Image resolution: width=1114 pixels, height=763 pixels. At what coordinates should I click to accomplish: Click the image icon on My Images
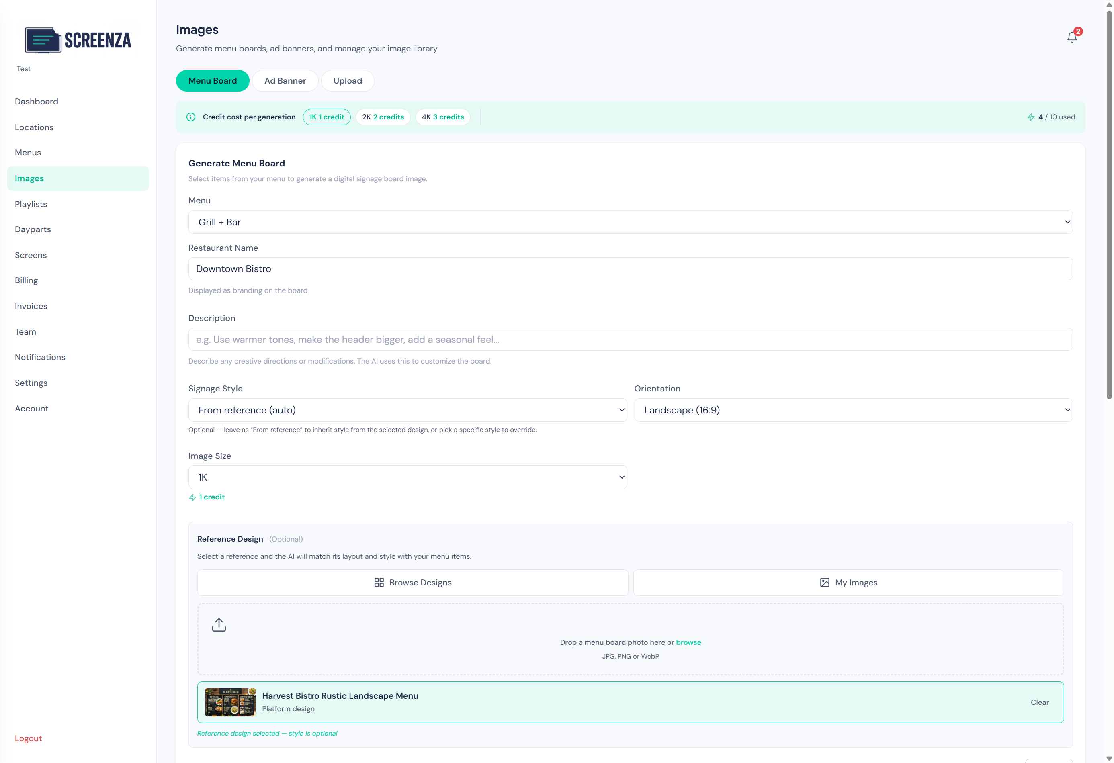tap(825, 582)
